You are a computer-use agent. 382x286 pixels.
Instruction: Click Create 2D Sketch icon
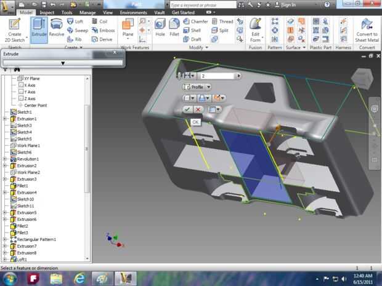15,30
